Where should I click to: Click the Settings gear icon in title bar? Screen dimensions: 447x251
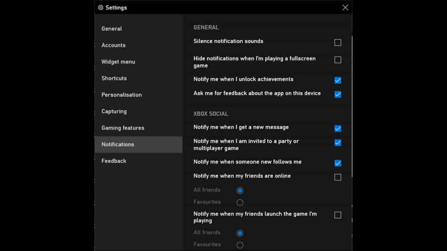[x=101, y=8]
